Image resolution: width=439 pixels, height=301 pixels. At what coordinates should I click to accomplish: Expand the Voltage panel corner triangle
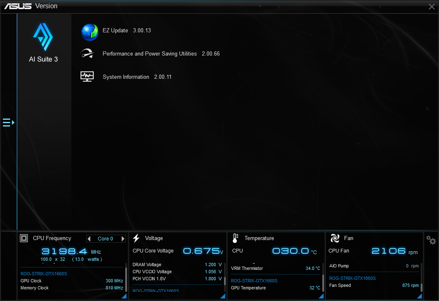[x=223, y=296]
